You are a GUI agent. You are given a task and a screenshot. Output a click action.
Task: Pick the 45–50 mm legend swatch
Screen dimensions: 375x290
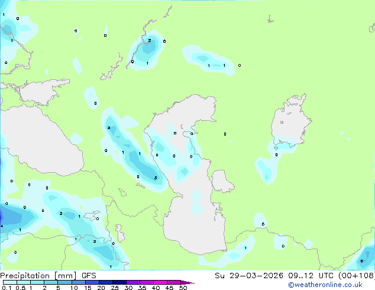coord(174,282)
